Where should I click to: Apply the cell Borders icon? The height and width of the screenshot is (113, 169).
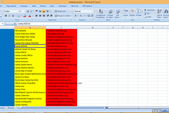(19, 16)
